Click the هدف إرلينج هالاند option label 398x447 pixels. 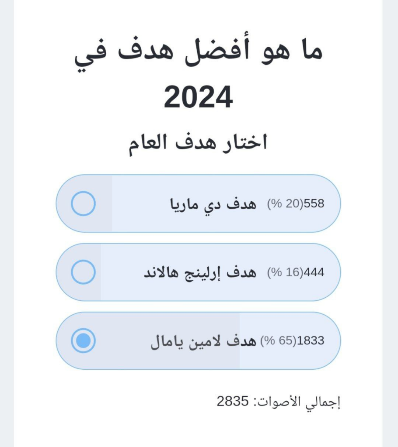click(x=200, y=272)
